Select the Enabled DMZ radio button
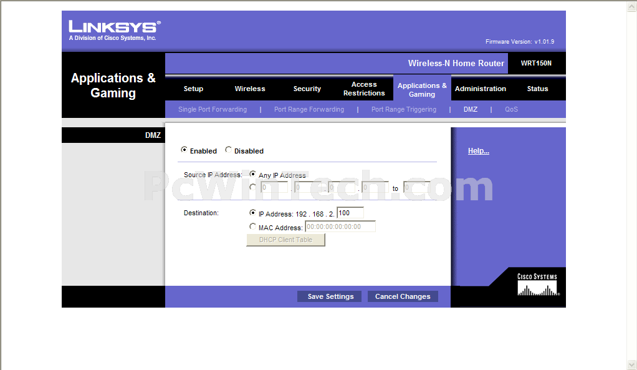The height and width of the screenshot is (370, 637). [x=184, y=150]
